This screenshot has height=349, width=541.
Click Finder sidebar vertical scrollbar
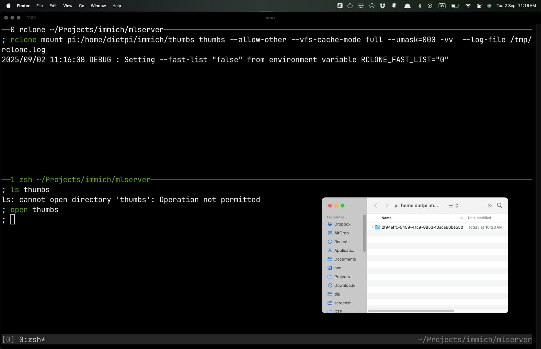364,233
